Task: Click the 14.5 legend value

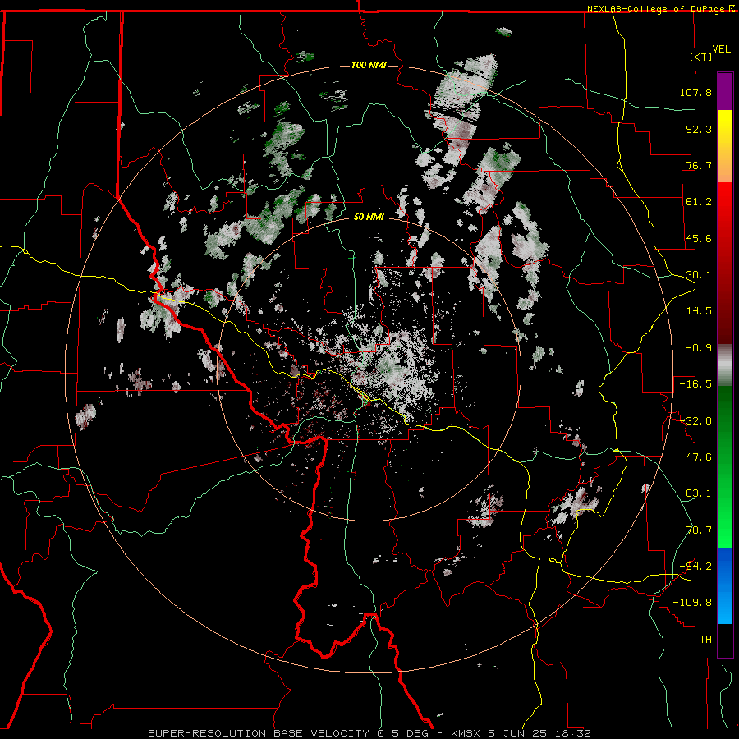Action: tap(699, 311)
